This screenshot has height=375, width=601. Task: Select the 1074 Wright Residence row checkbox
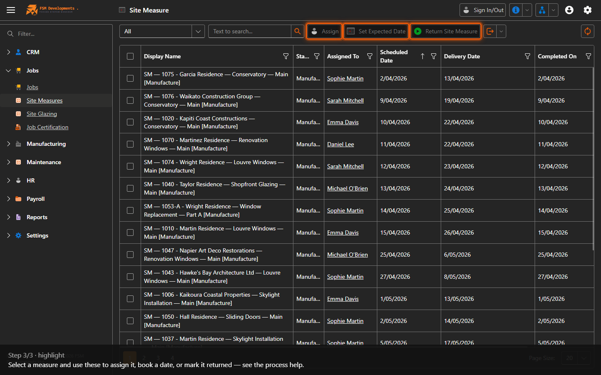click(x=130, y=166)
